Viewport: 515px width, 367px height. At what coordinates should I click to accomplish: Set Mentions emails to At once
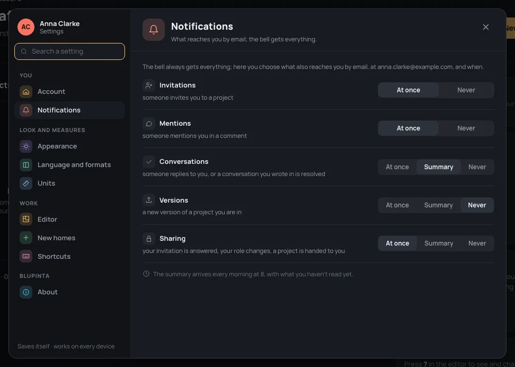409,128
